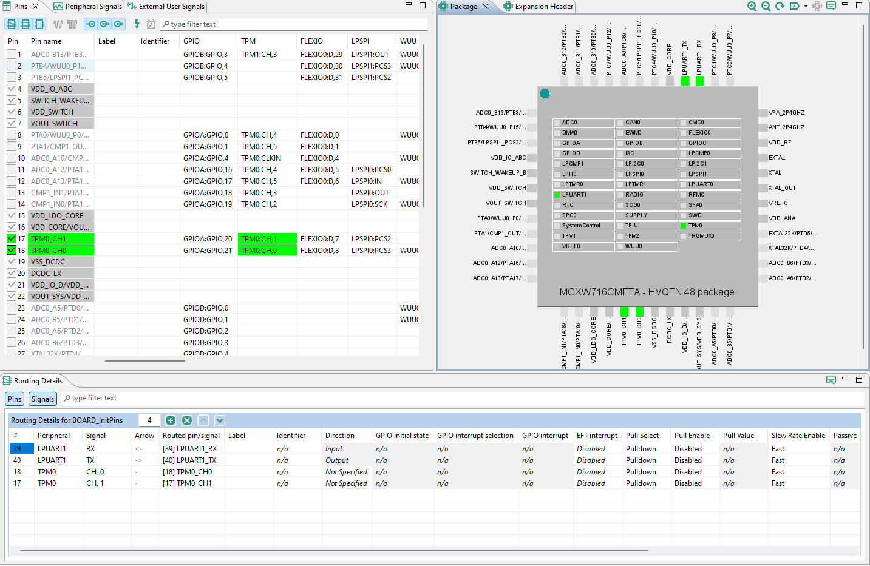Zoom out of the package view
Screen dimensions: 870x566
click(x=766, y=6)
